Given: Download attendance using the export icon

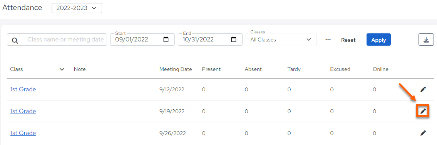Looking at the screenshot, I should (x=426, y=40).
